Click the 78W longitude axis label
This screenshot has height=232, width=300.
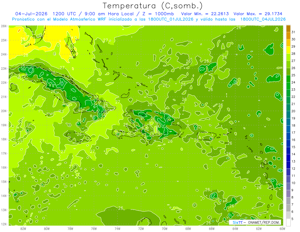pos(70,228)
